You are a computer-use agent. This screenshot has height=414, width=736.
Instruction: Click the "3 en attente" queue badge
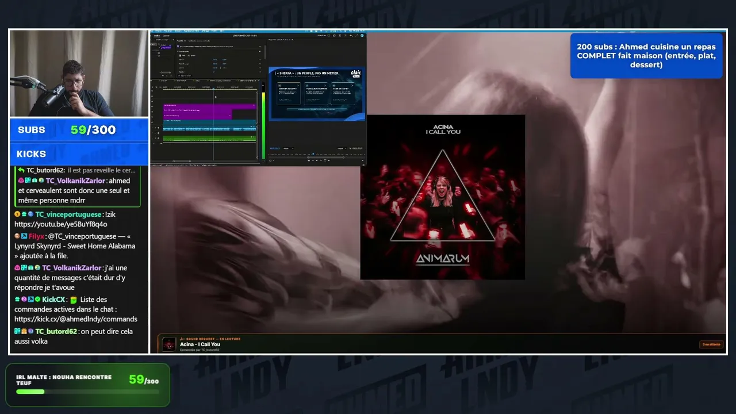(711, 344)
